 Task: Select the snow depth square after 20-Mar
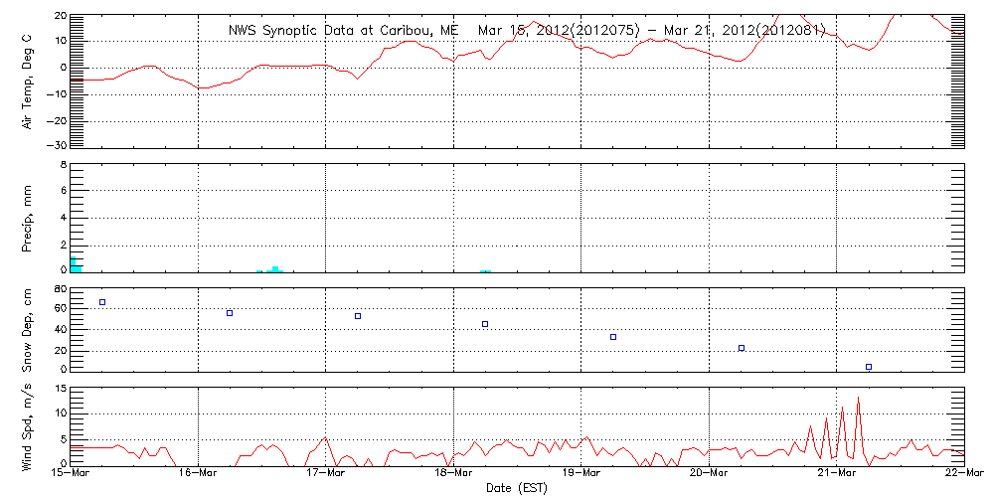point(742,348)
